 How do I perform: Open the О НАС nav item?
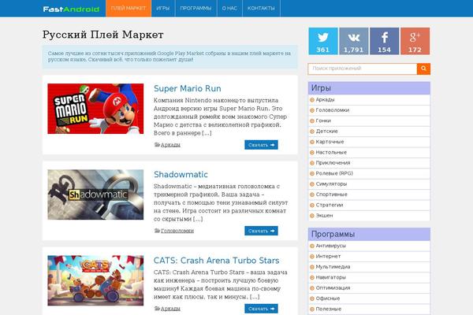tap(229, 9)
